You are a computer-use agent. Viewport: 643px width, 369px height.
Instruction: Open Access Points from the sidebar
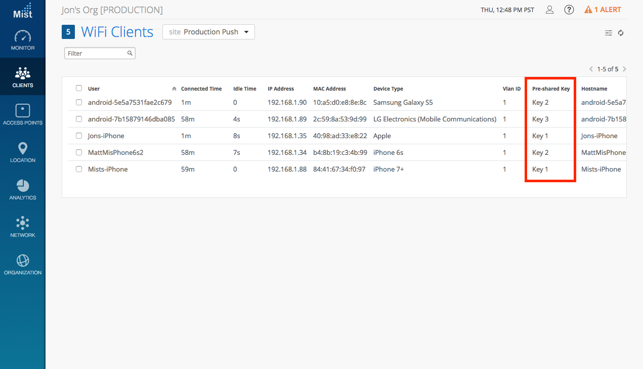click(x=23, y=111)
